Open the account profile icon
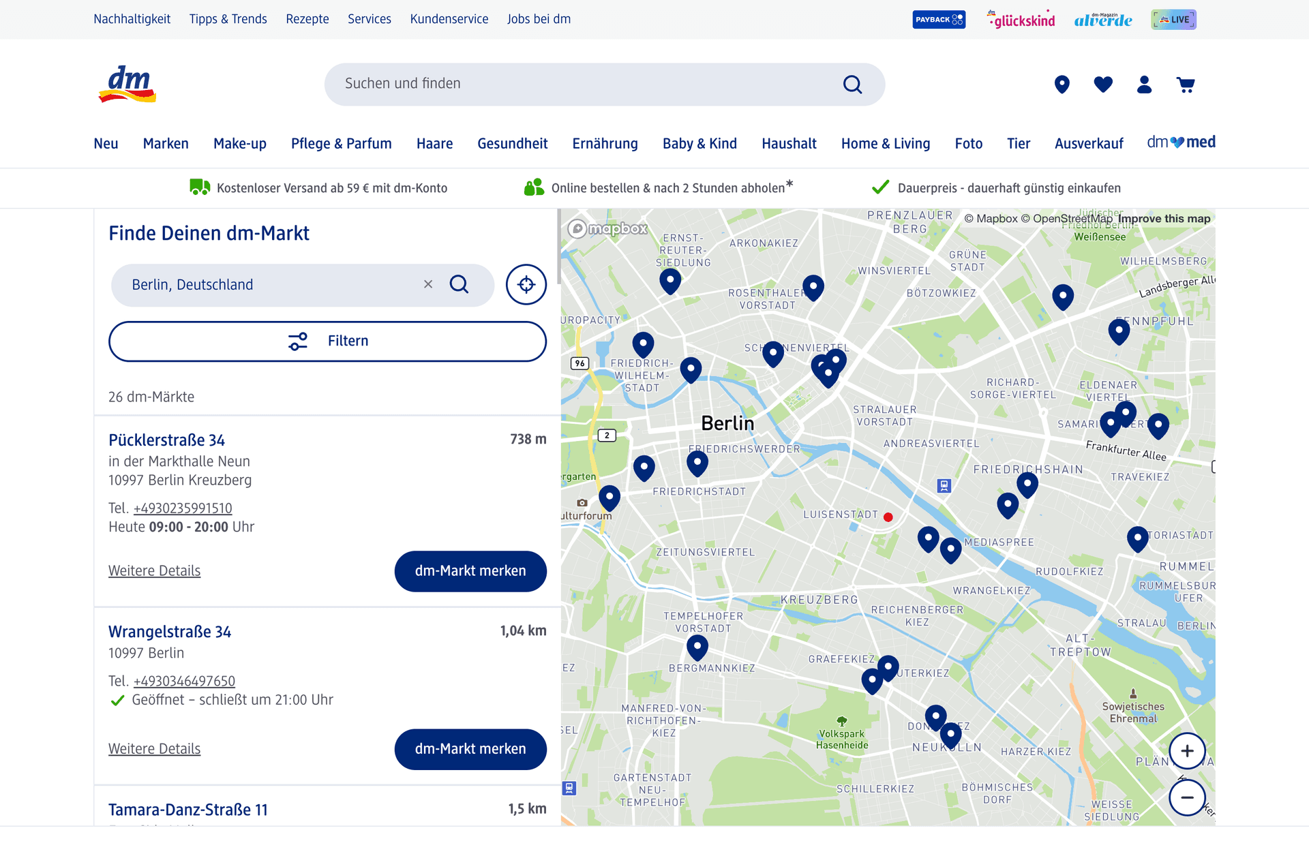Image resolution: width=1309 pixels, height=841 pixels. [1144, 84]
